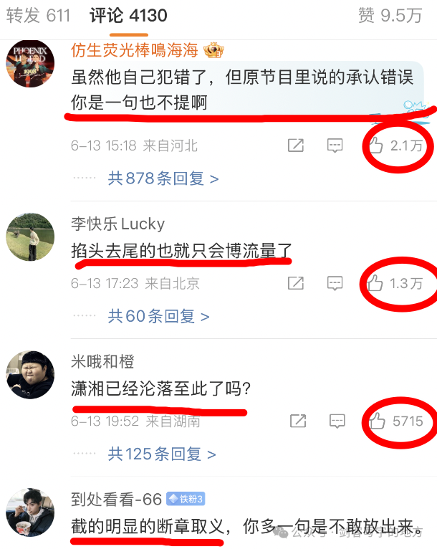Switch to 转发 611 tab

click(38, 16)
